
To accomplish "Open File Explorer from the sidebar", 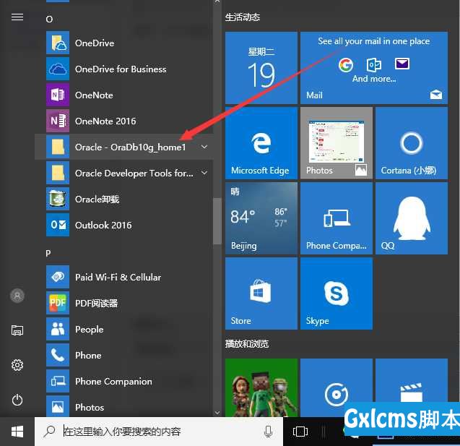I will (x=17, y=330).
